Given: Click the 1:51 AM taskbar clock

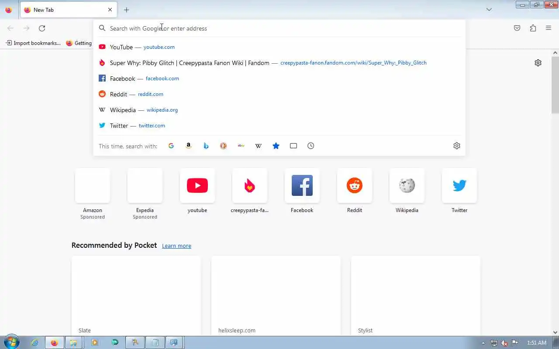Looking at the screenshot, I should click(537, 343).
